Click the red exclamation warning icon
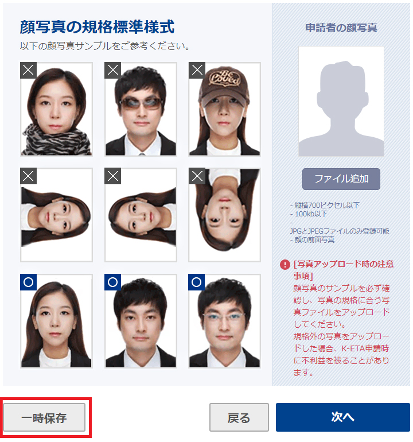 point(285,265)
